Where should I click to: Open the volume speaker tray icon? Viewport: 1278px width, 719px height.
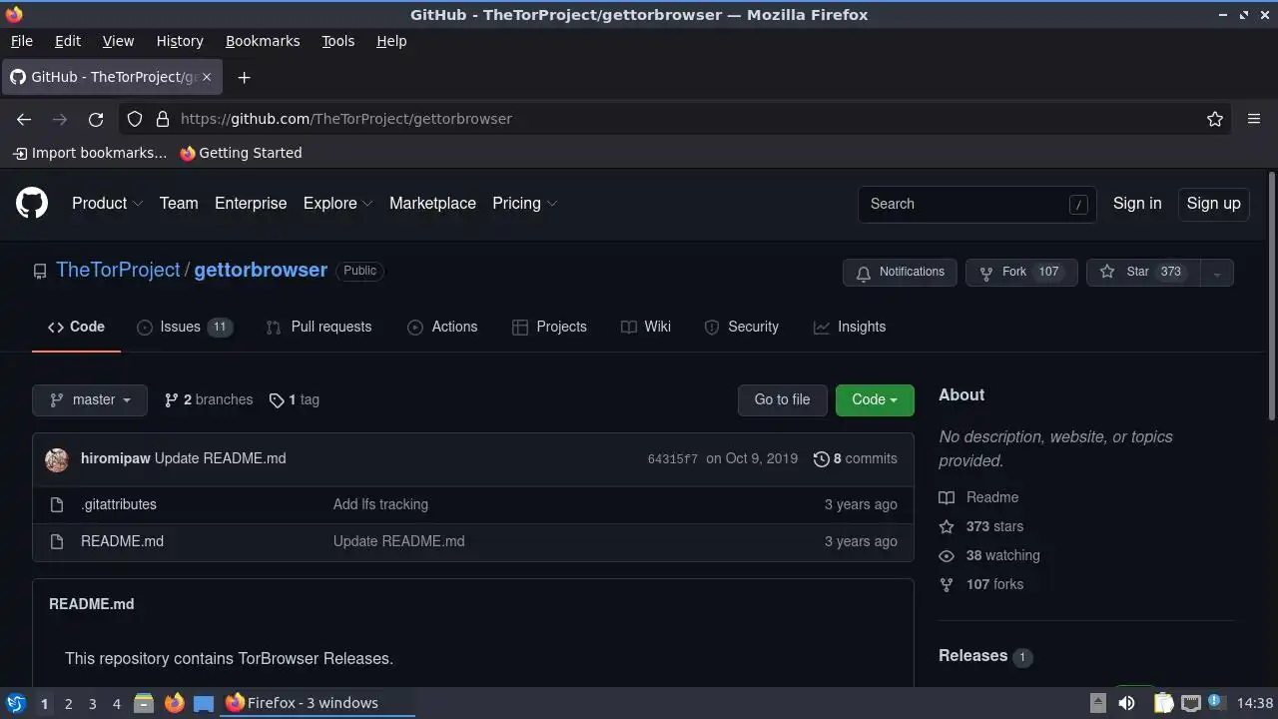tap(1126, 703)
